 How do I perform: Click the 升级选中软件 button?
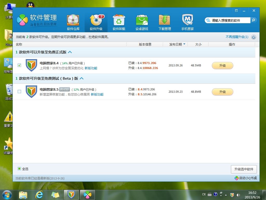[x=244, y=169]
